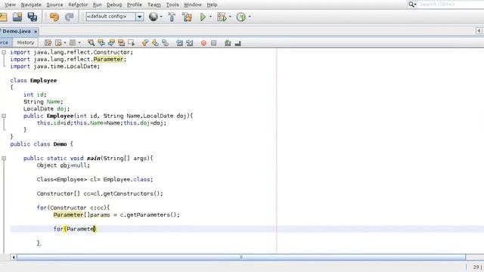Collapse the Employee constructor code fold

pyautogui.click(x=4, y=116)
